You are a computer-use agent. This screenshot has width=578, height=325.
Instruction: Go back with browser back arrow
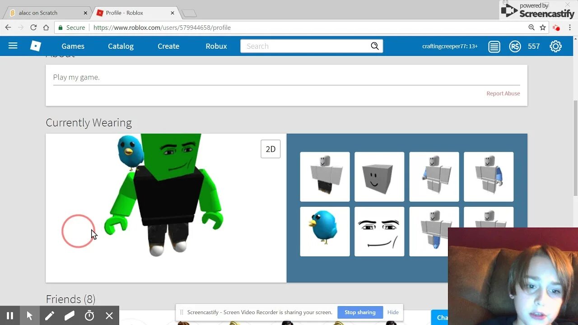(8, 28)
